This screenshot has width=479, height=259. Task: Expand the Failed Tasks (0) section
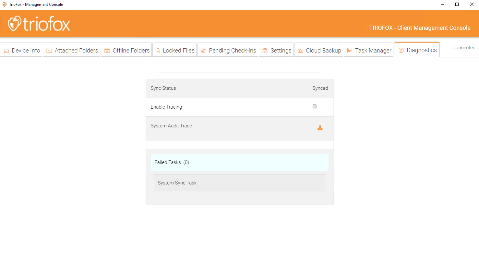pos(240,162)
